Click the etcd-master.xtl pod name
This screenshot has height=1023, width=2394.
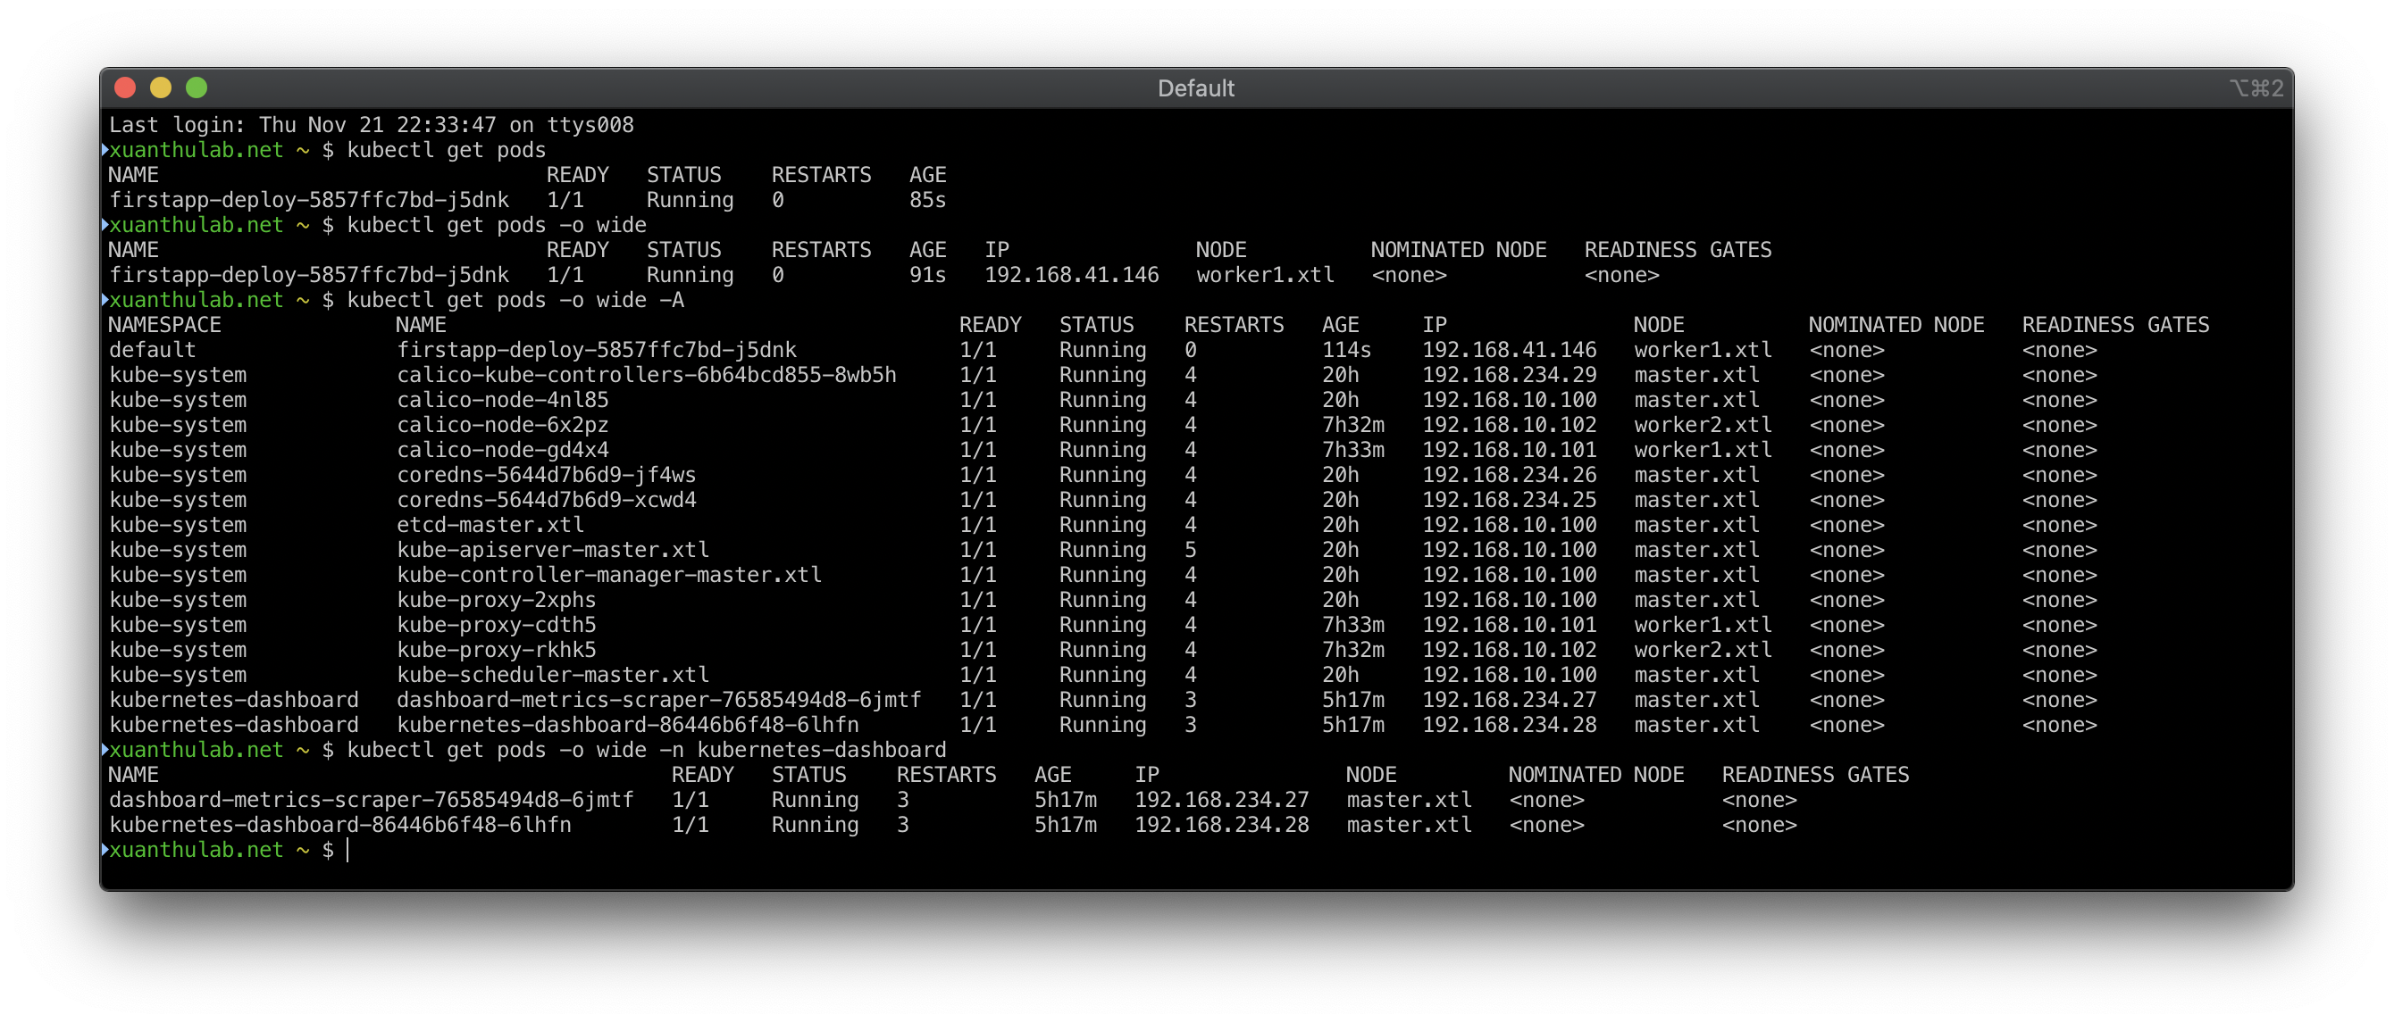pos(490,526)
